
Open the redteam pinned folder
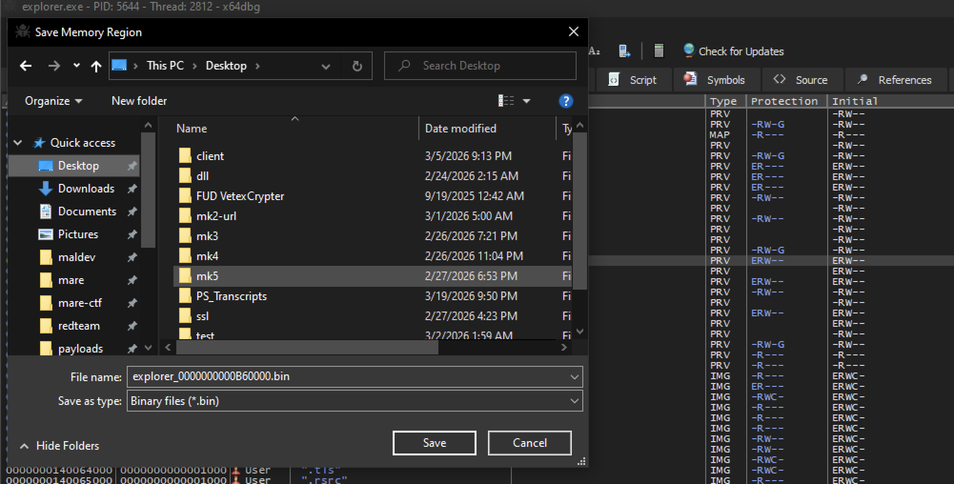pyautogui.click(x=79, y=326)
